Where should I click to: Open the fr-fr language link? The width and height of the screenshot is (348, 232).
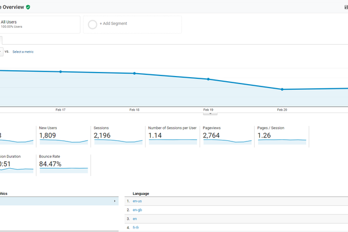click(136, 227)
